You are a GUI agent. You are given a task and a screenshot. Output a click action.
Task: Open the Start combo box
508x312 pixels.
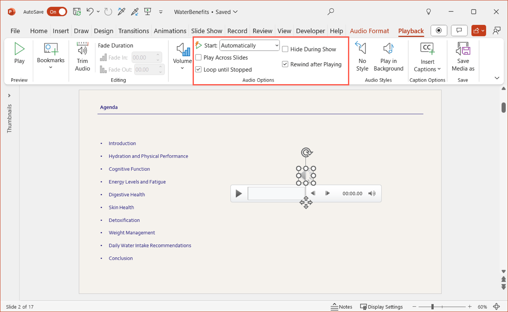click(249, 45)
